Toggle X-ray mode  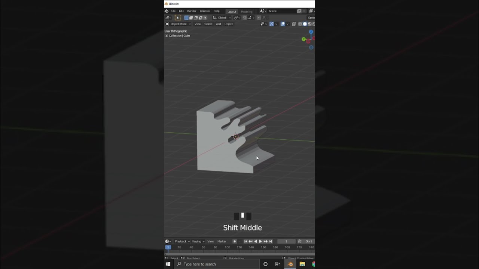pos(294,24)
